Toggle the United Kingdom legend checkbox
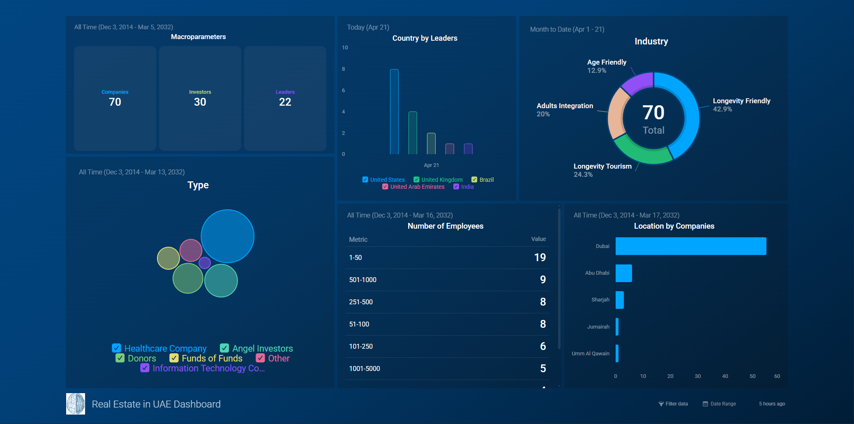 coord(416,180)
